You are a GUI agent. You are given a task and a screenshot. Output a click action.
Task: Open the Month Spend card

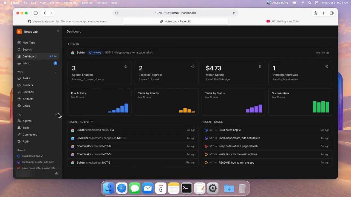(x=233, y=73)
